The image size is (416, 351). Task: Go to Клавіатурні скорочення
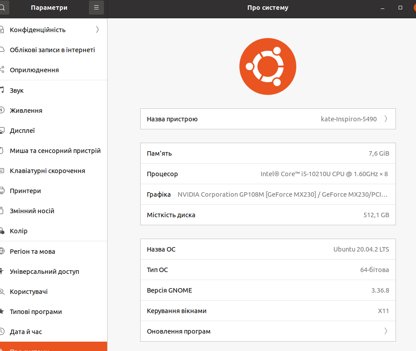click(x=54, y=171)
